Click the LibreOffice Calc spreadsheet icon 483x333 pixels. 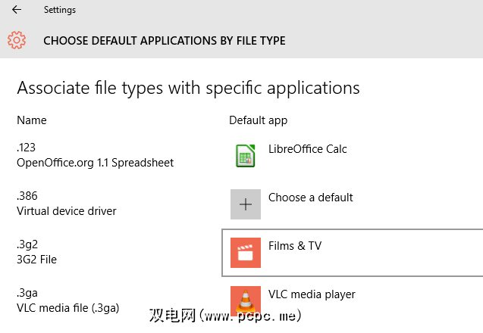click(245, 156)
